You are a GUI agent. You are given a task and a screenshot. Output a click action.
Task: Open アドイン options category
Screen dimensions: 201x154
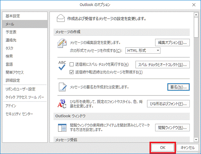25,106
